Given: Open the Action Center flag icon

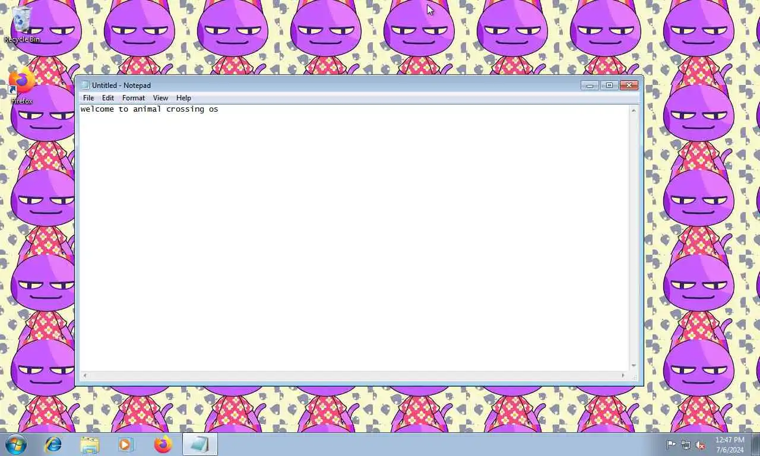Looking at the screenshot, I should click(671, 444).
